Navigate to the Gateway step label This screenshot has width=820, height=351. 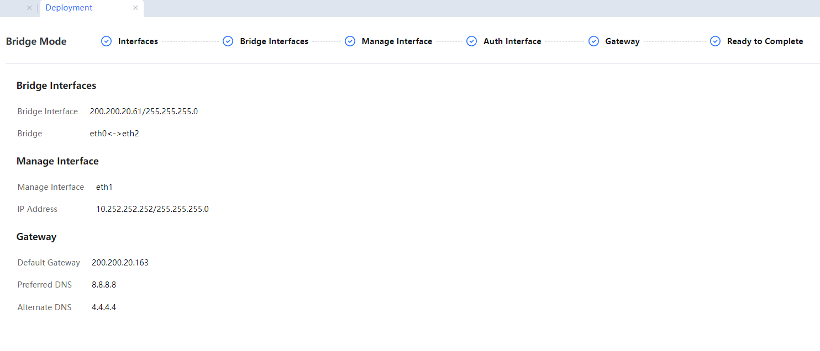[x=622, y=41]
